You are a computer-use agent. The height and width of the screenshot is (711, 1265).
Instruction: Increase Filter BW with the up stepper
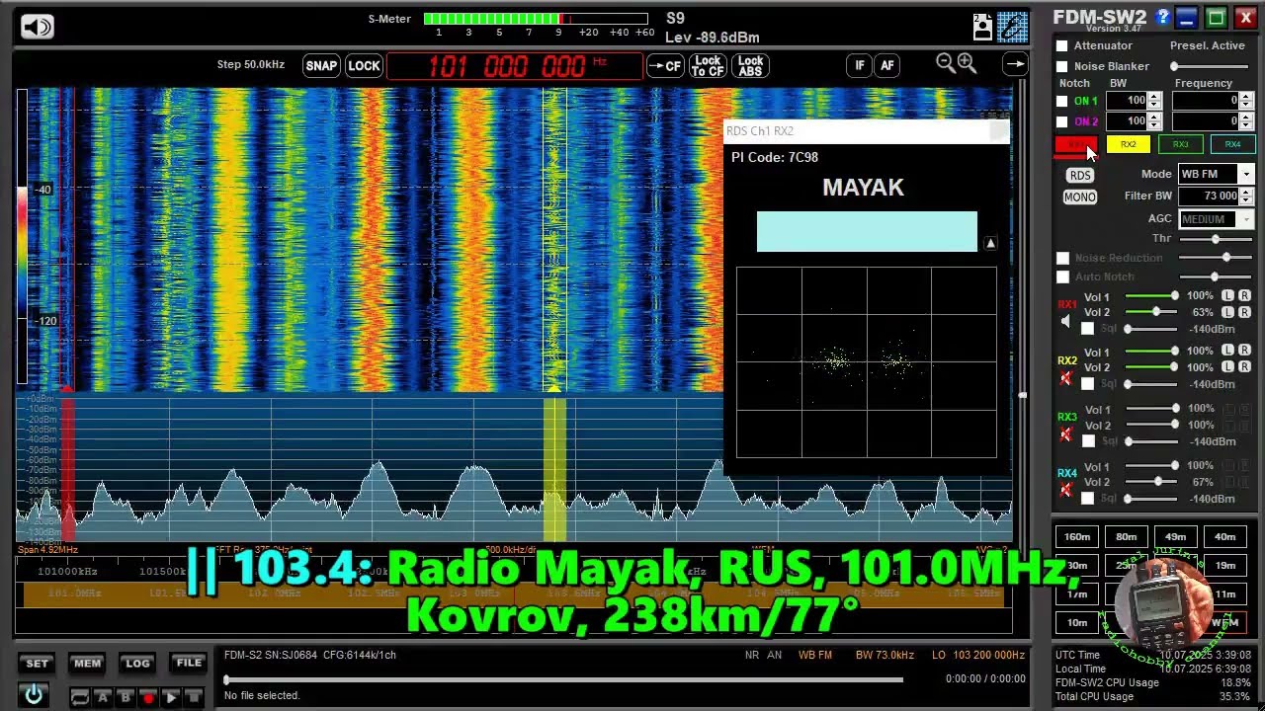[1247, 192]
